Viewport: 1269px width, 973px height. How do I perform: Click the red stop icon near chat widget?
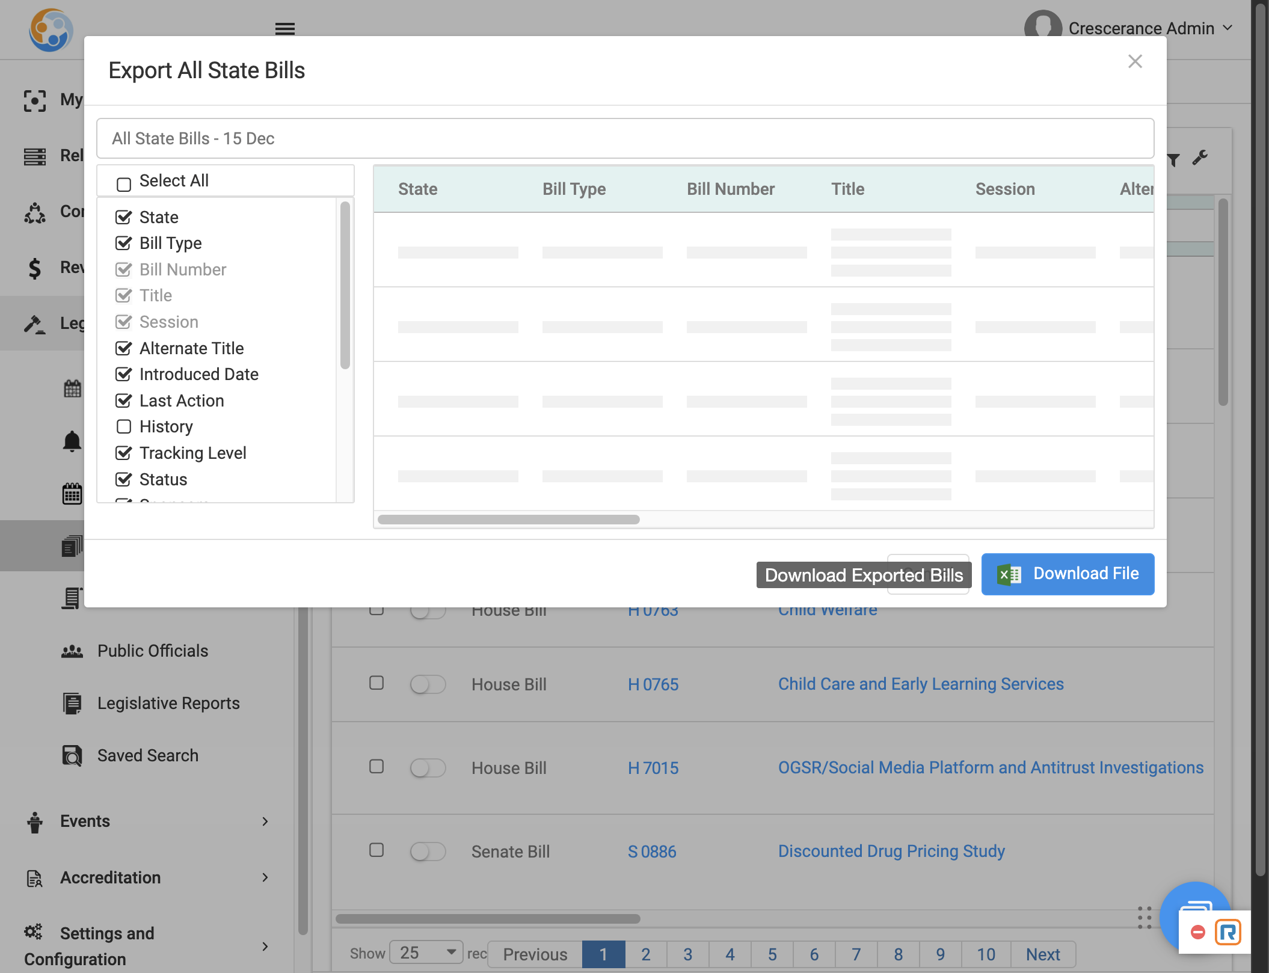click(x=1198, y=932)
